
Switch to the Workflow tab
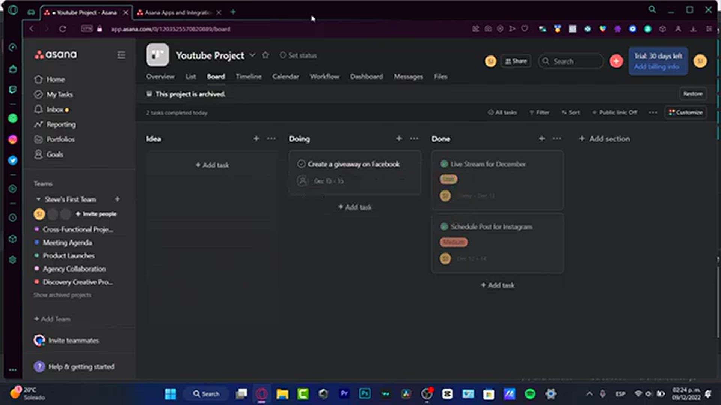[x=324, y=76]
